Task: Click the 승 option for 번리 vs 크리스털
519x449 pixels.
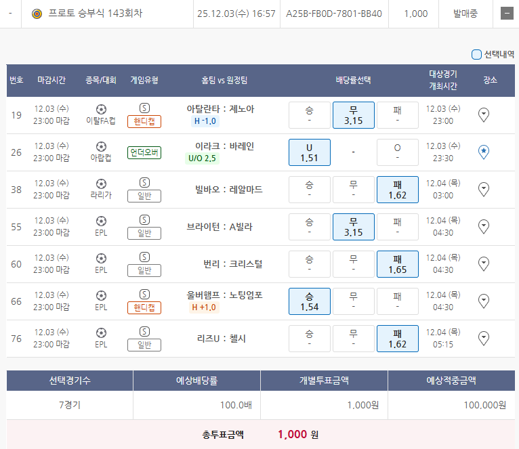Action: (309, 263)
